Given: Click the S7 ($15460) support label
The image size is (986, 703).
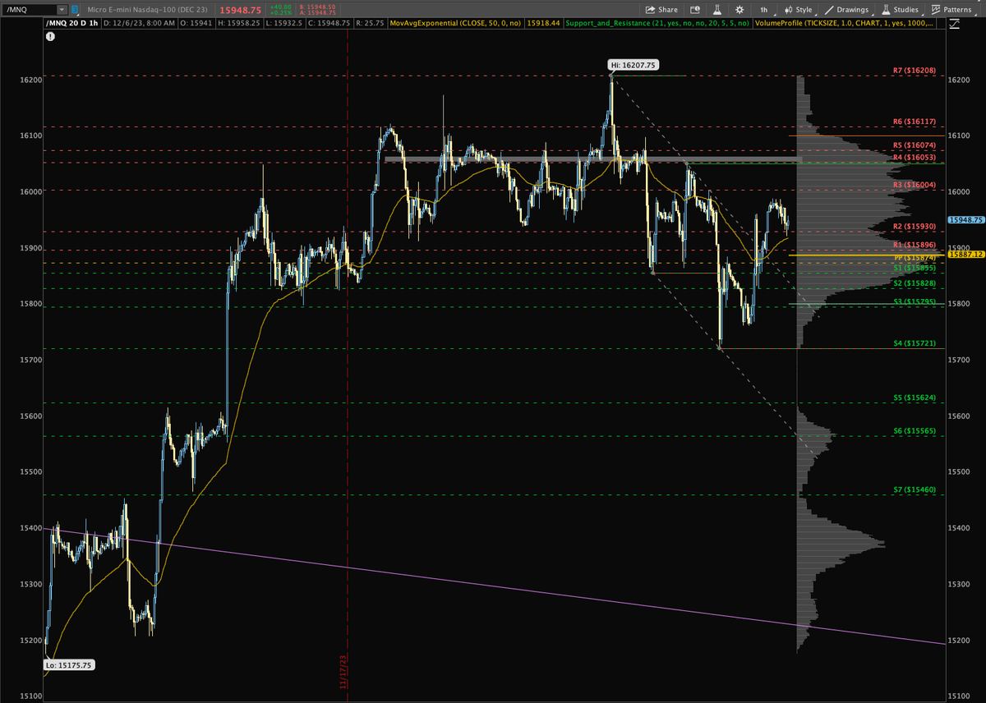Looking at the screenshot, I should click(x=914, y=489).
